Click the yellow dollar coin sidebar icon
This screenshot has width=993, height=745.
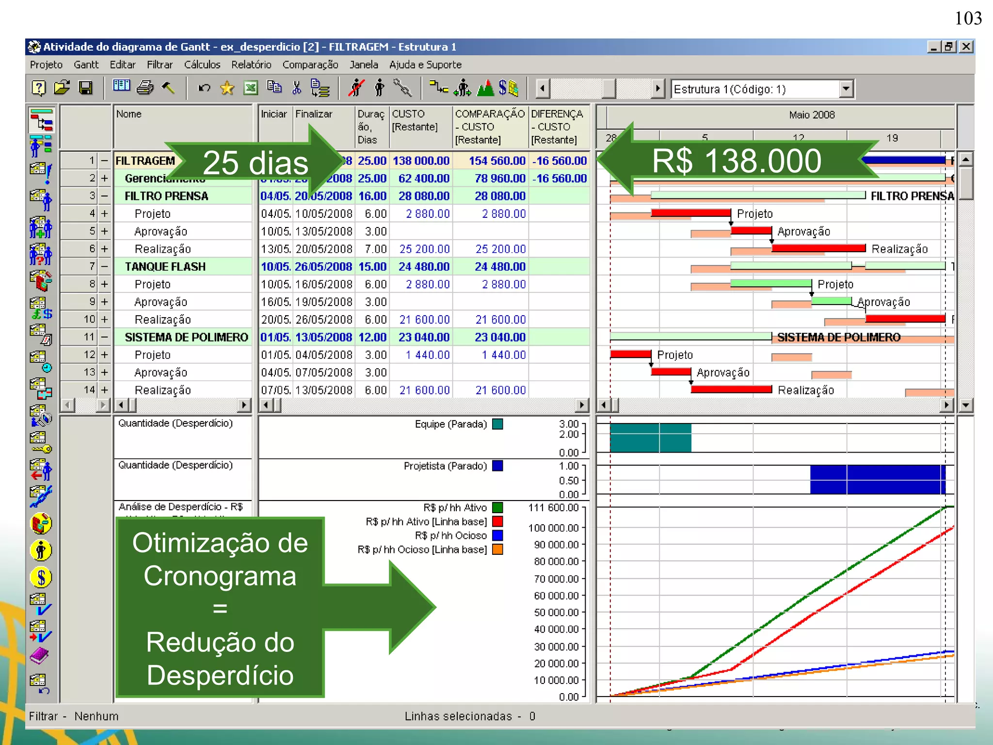(41, 577)
